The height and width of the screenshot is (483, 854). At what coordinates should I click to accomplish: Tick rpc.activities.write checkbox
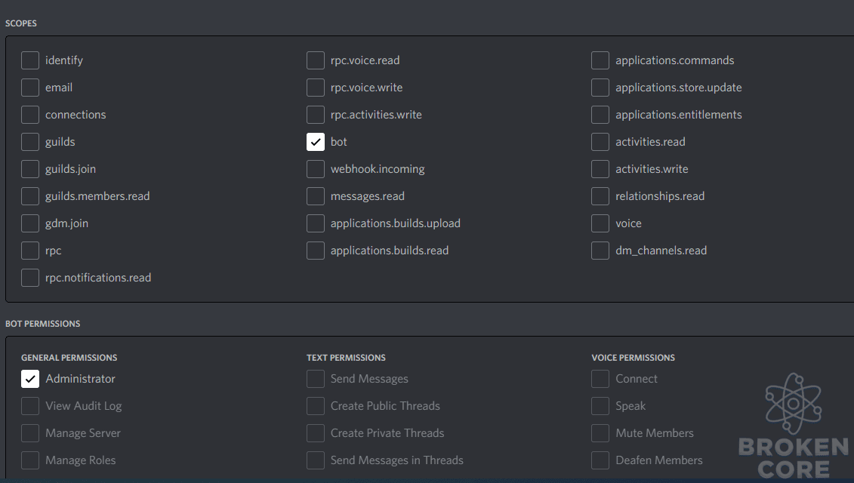coord(316,115)
